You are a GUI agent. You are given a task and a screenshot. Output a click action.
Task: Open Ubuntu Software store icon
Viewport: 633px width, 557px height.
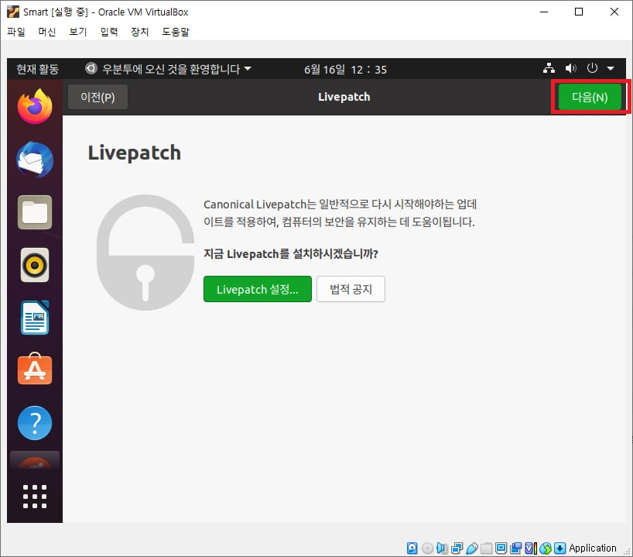[35, 369]
